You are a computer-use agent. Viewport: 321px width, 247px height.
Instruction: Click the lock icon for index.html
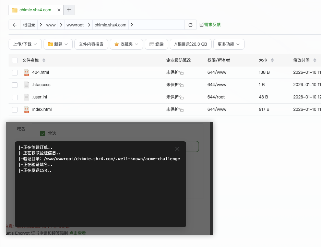[x=182, y=110]
